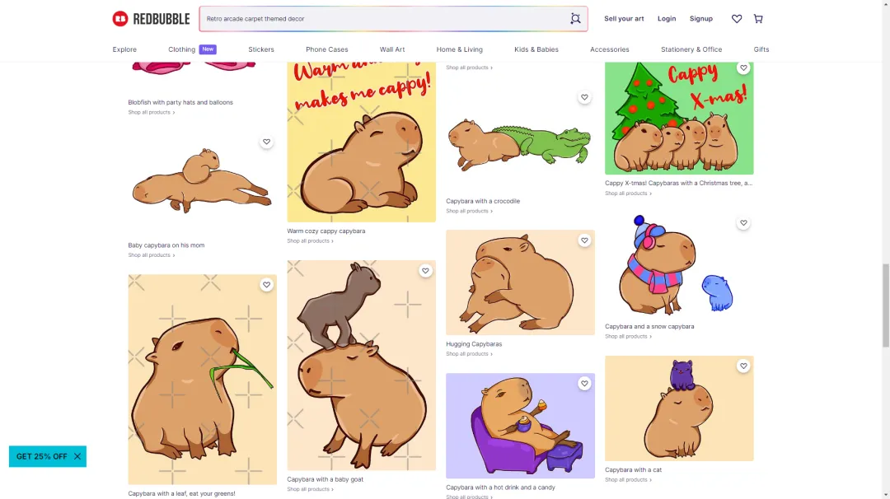Click Sell your art link

(624, 19)
